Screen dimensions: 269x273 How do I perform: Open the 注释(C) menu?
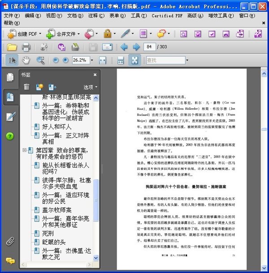coord(96,16)
